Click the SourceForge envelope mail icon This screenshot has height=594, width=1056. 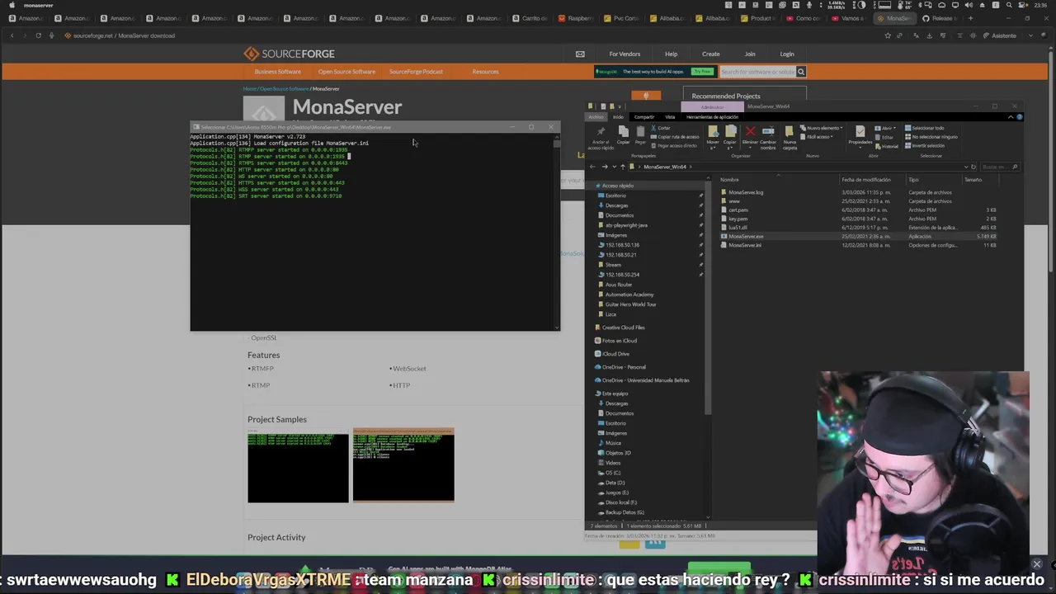click(x=580, y=54)
